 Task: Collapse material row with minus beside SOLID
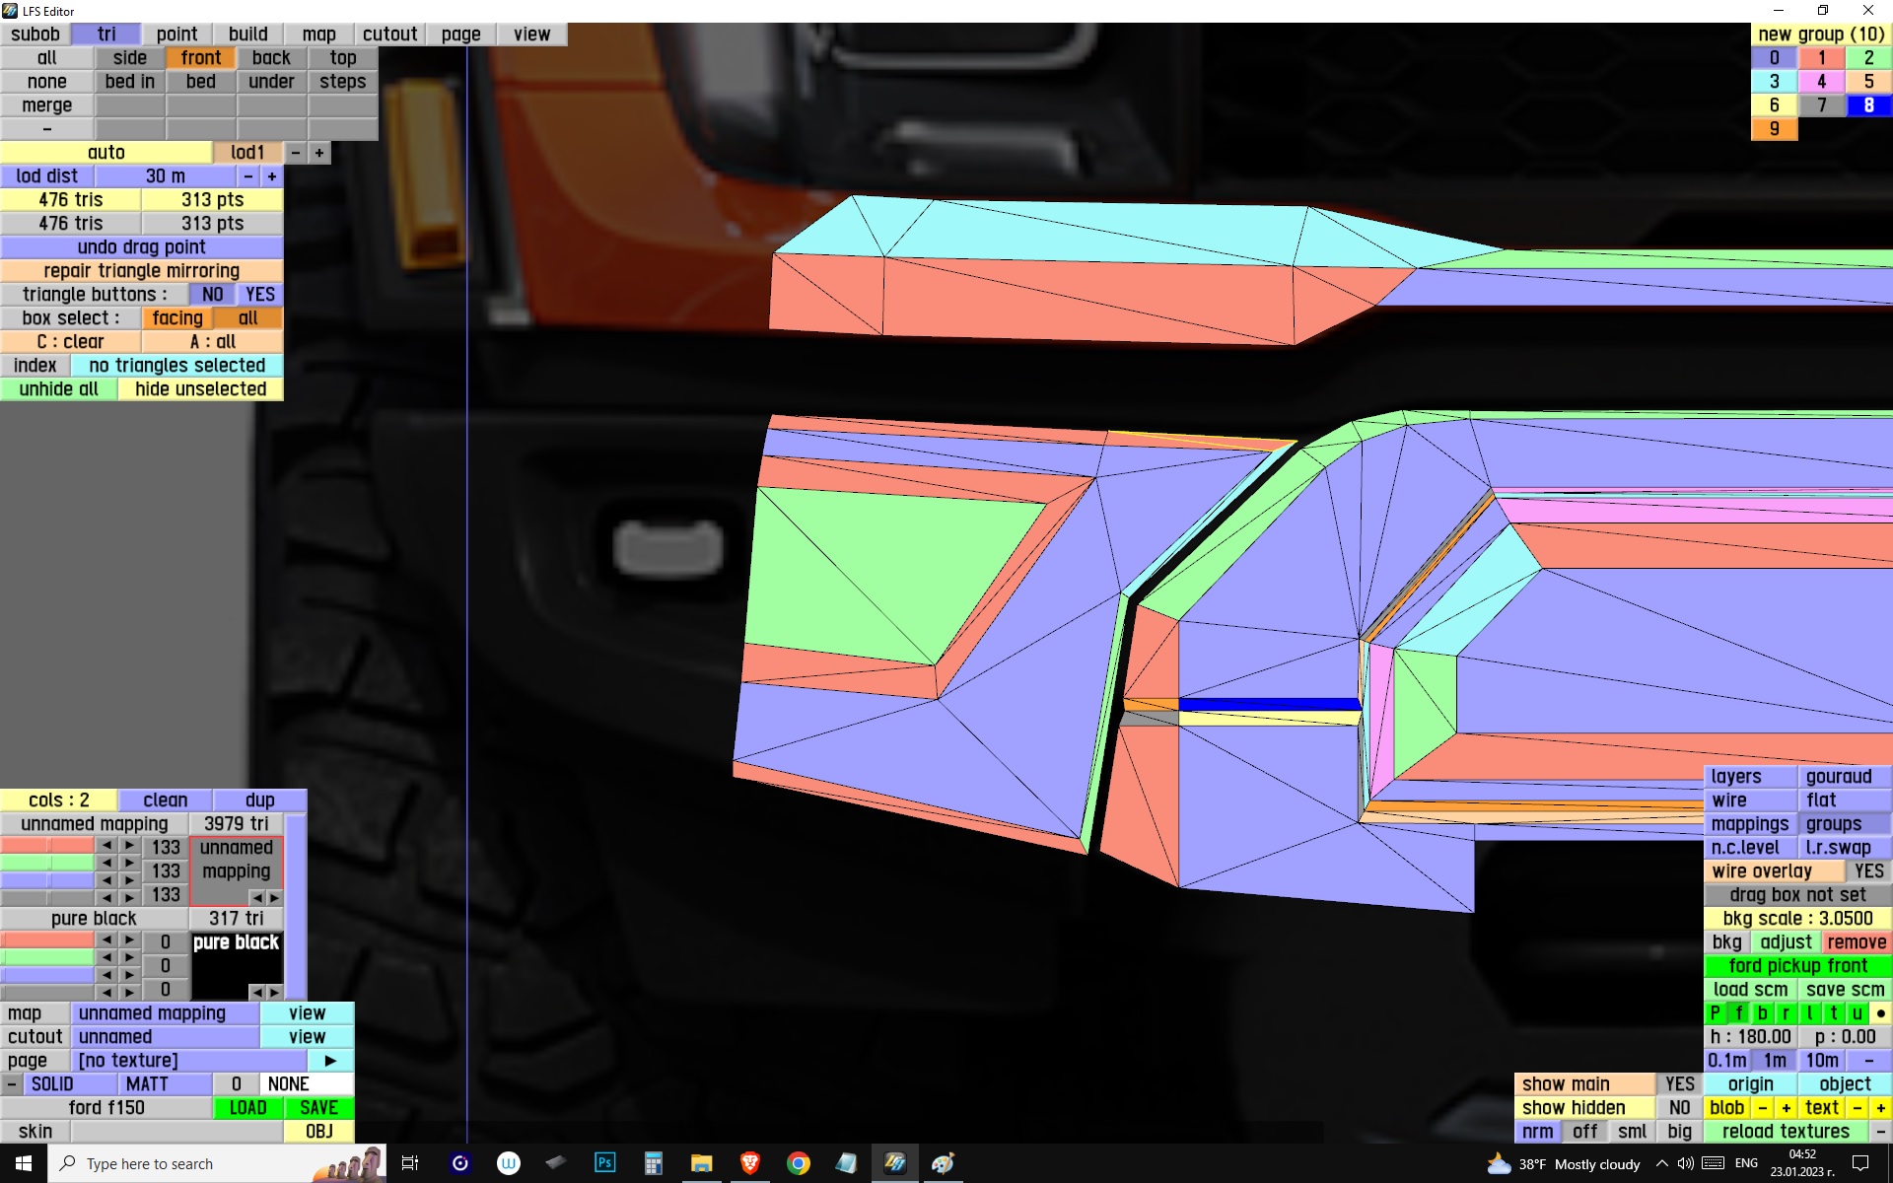coord(11,1084)
